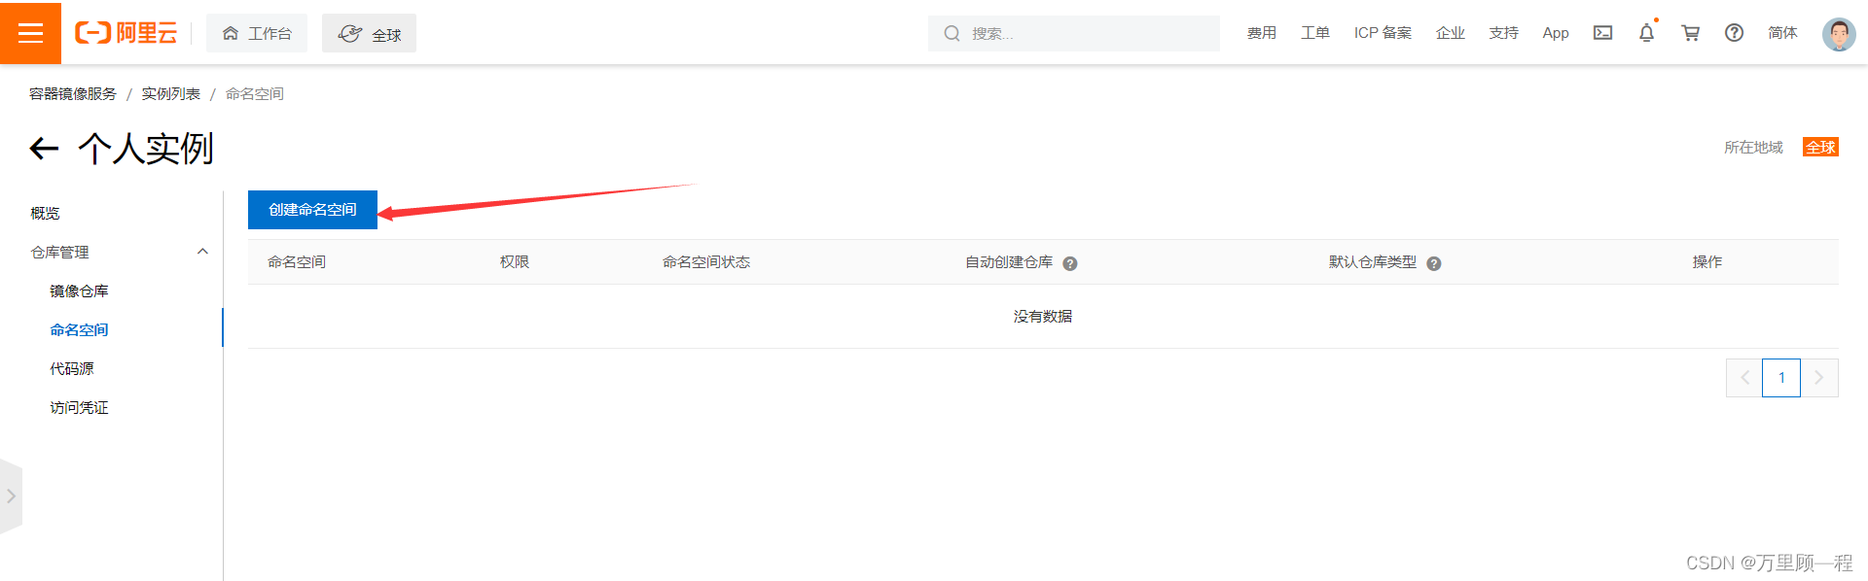Viewport: 1868px width, 581px height.
Task: Go to 实例列表 breadcrumb
Action: [171, 94]
